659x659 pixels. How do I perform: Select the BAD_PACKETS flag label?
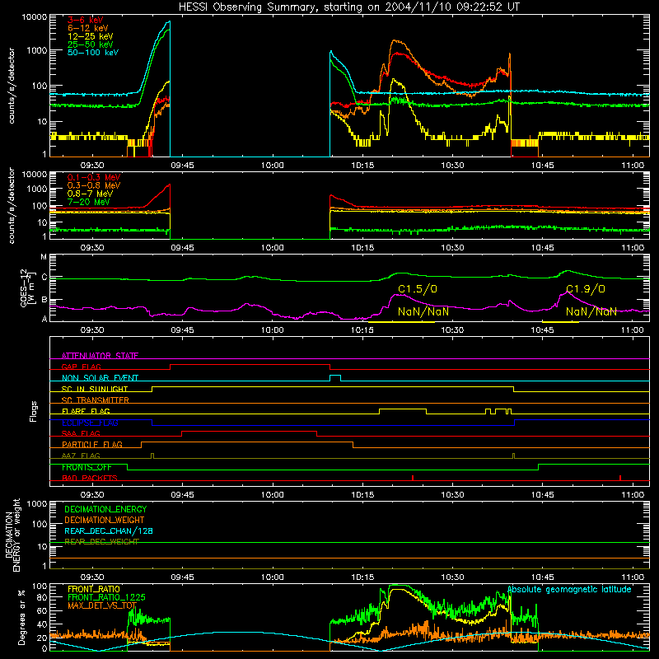[x=90, y=478]
